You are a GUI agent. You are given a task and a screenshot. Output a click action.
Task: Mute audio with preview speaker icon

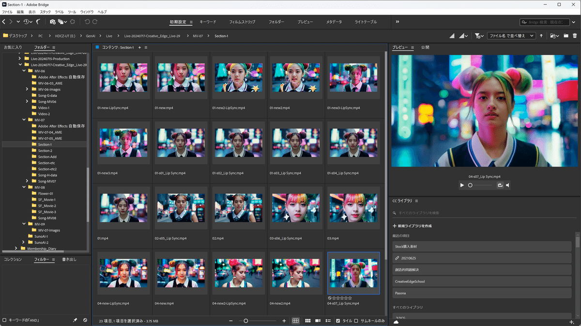[508, 185]
